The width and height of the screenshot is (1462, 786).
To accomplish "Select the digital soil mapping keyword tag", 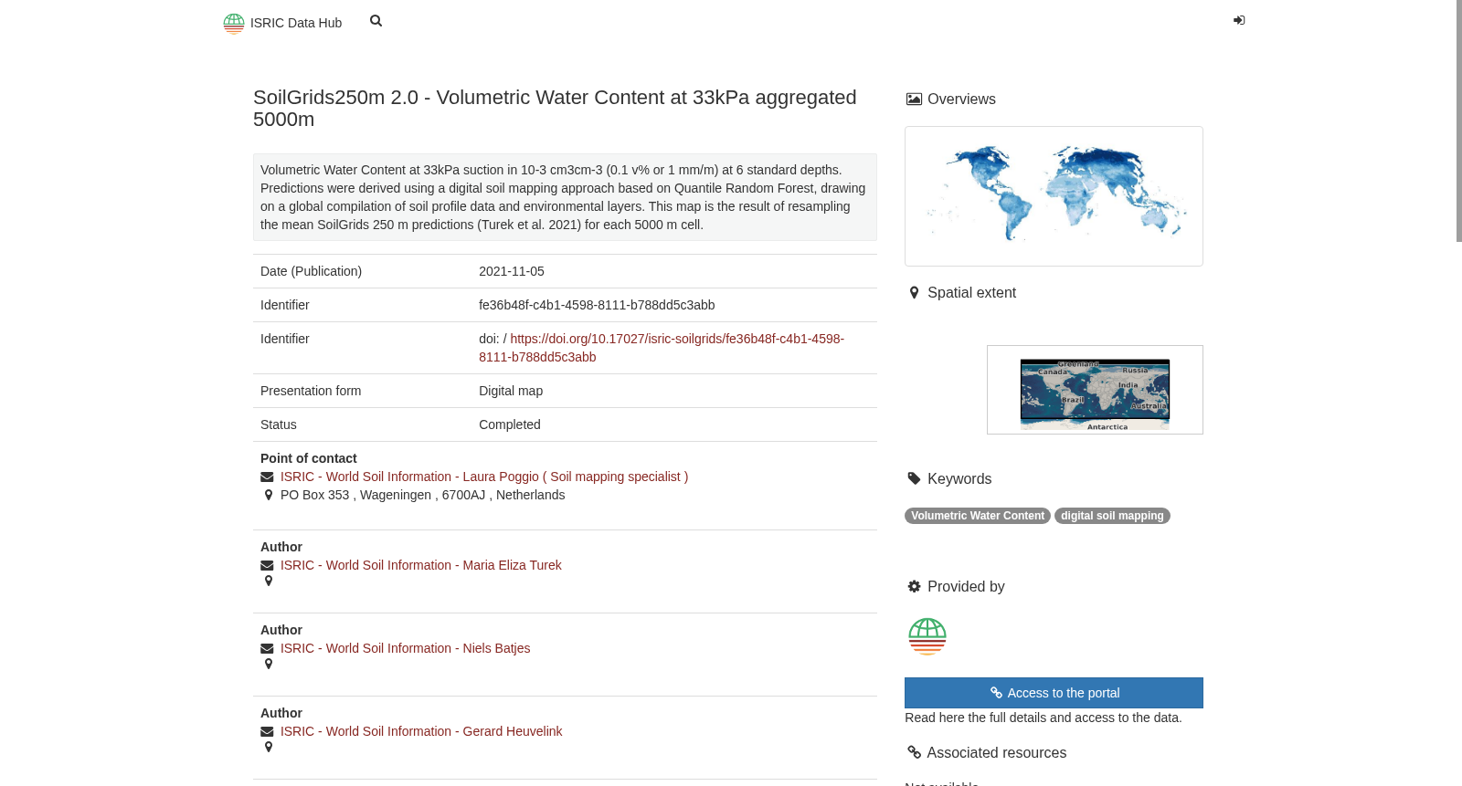I will 1112,516.
